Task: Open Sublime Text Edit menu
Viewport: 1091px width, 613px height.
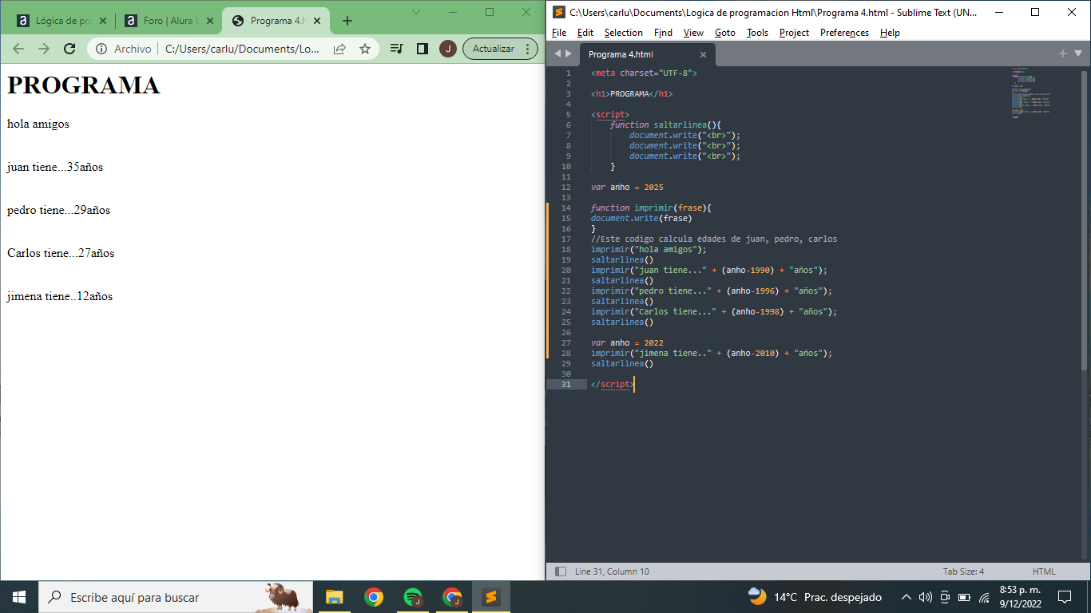Action: tap(585, 33)
